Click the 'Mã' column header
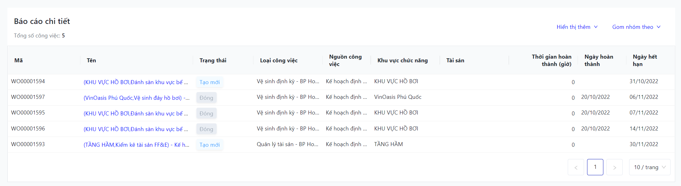 tap(18, 60)
